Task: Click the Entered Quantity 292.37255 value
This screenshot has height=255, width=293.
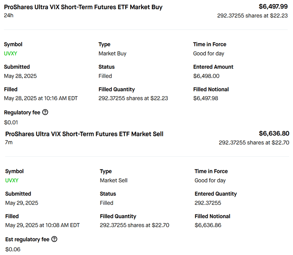Action: point(208,203)
